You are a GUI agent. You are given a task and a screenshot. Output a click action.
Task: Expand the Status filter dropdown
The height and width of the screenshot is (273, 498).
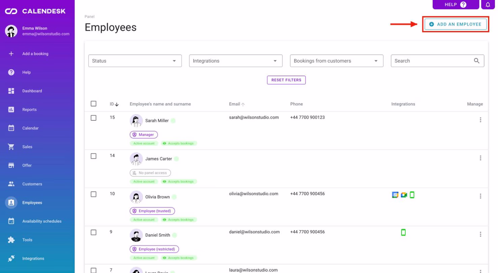coord(135,61)
